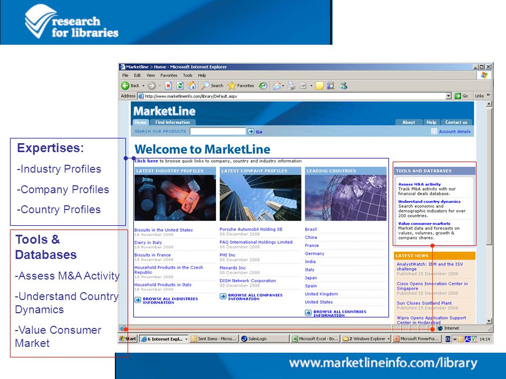Click the page scrollbar down arrow
Image resolution: width=506 pixels, height=379 pixels.
pyautogui.click(x=489, y=321)
